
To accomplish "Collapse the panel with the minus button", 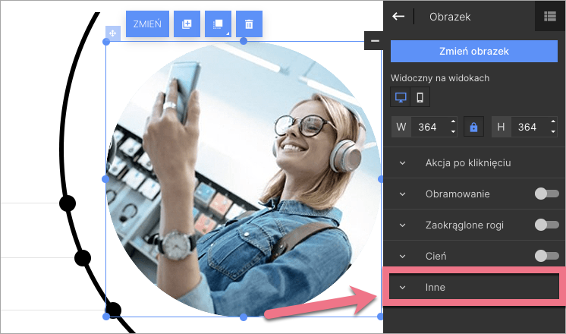I will (374, 40).
